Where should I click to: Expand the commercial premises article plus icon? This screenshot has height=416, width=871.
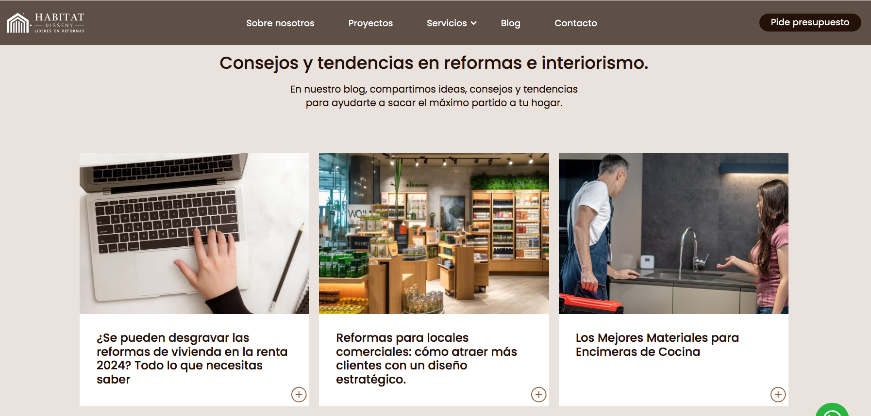[x=539, y=395]
